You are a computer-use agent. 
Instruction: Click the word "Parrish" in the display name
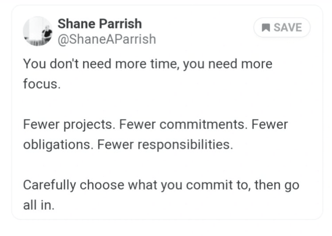coord(120,23)
